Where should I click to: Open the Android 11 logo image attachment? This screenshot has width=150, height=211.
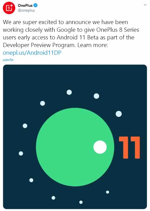coord(75,137)
